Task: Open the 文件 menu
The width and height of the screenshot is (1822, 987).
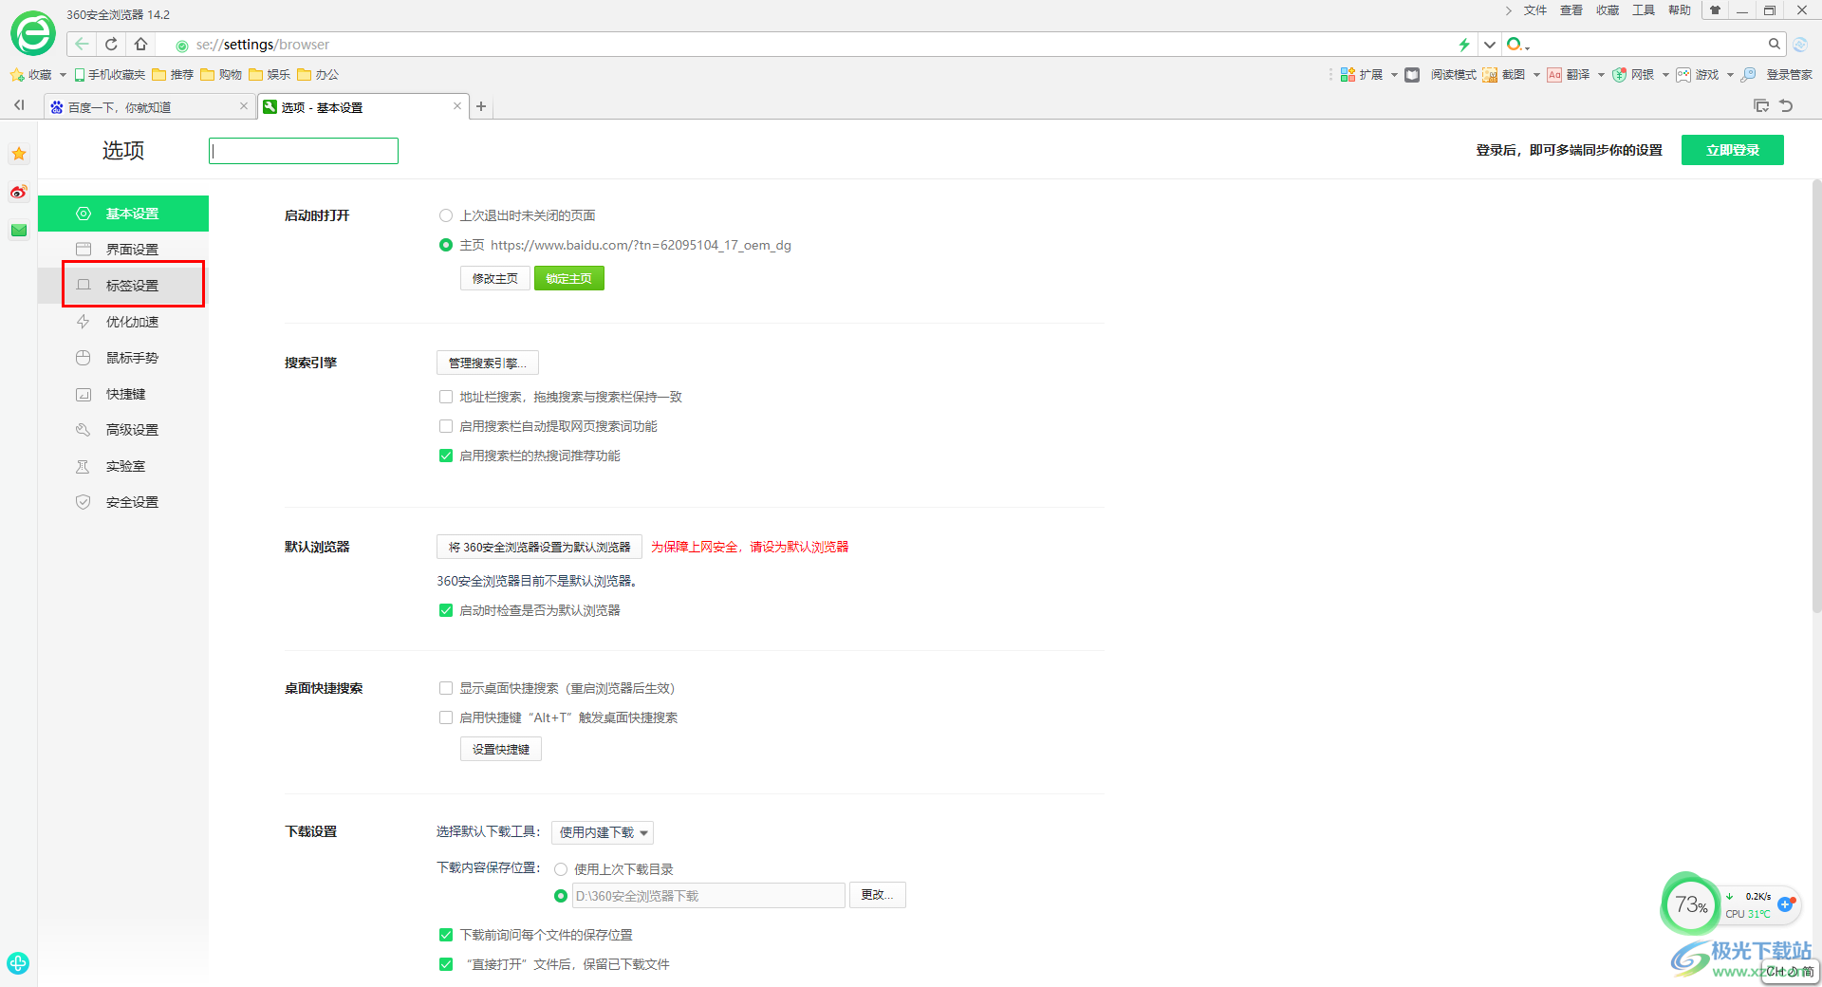Action: coord(1535,10)
